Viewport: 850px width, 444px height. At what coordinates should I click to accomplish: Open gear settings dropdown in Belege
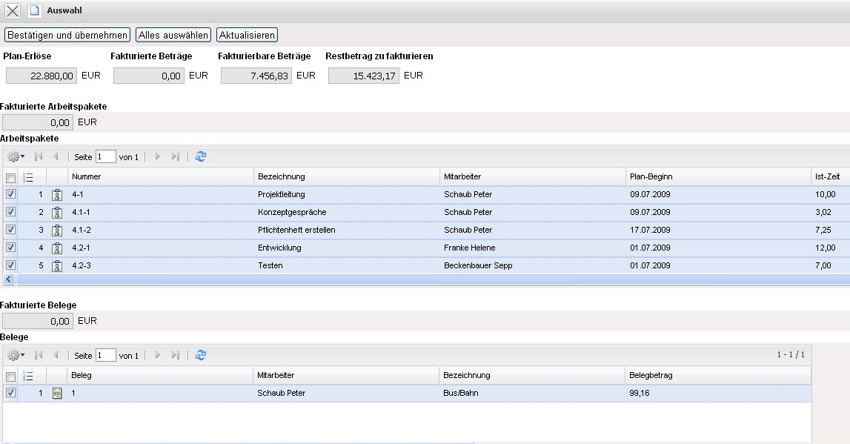16,355
